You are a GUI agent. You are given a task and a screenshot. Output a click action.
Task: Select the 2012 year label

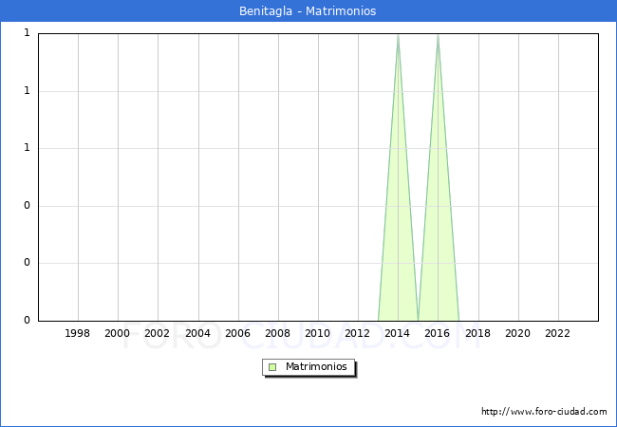click(x=358, y=333)
